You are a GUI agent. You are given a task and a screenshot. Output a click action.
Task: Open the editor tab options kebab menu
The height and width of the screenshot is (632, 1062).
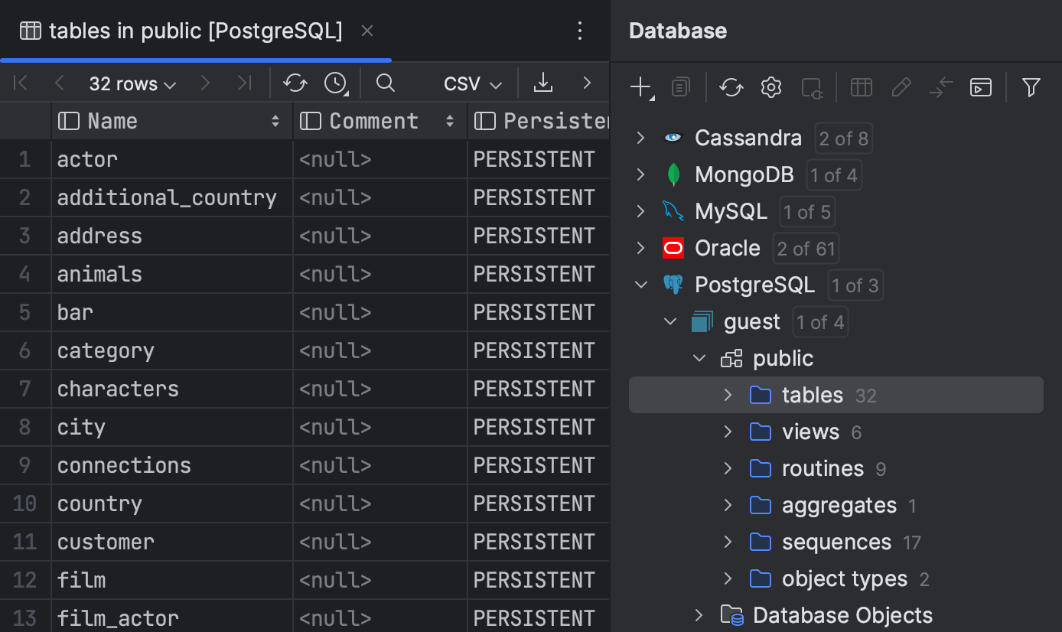coord(579,31)
